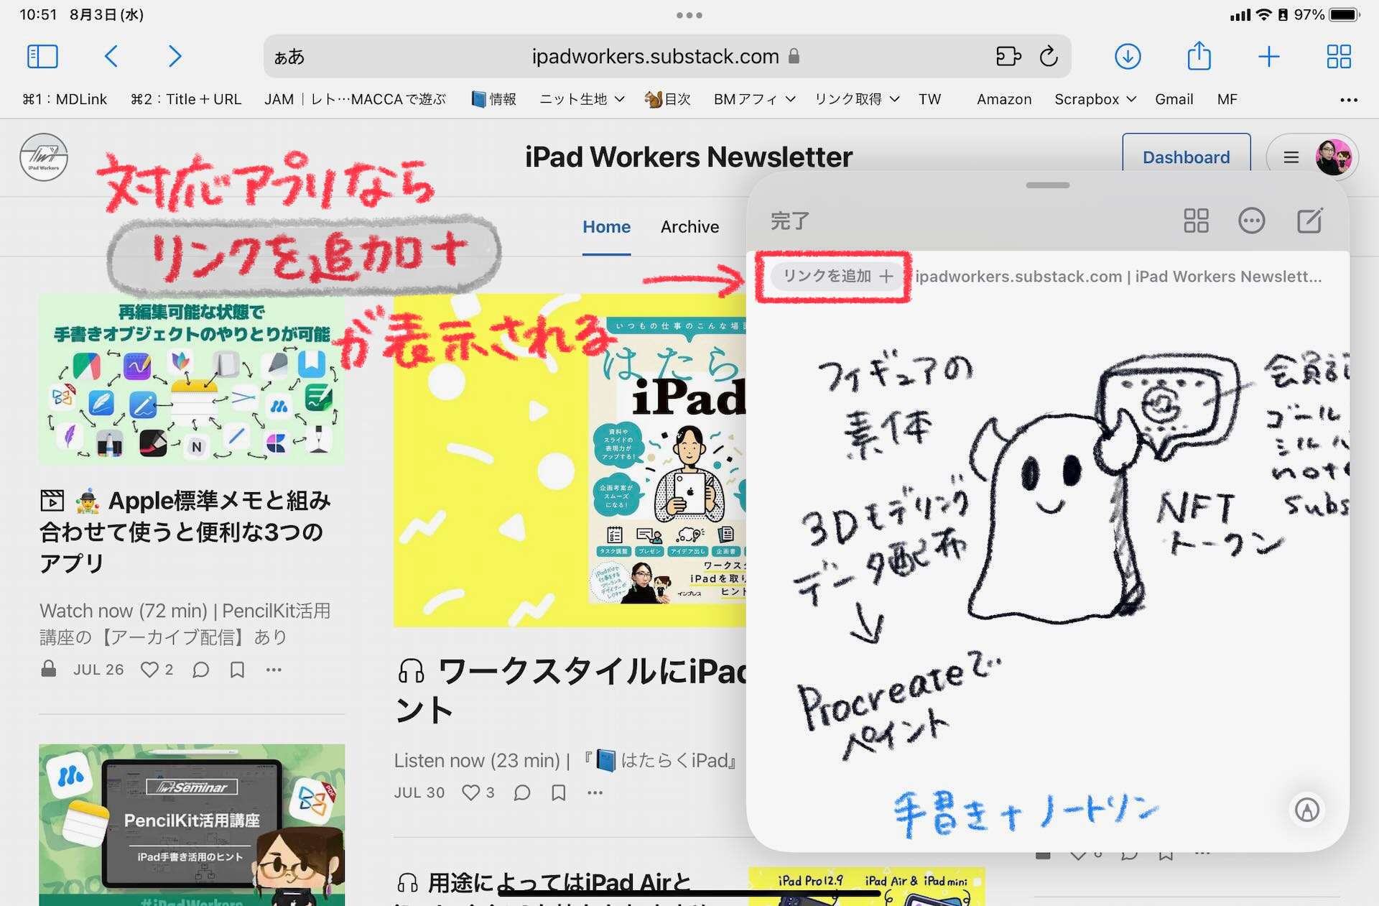Open the PencilKit活用講座 thumbnail
1379x906 pixels.
[x=192, y=825]
